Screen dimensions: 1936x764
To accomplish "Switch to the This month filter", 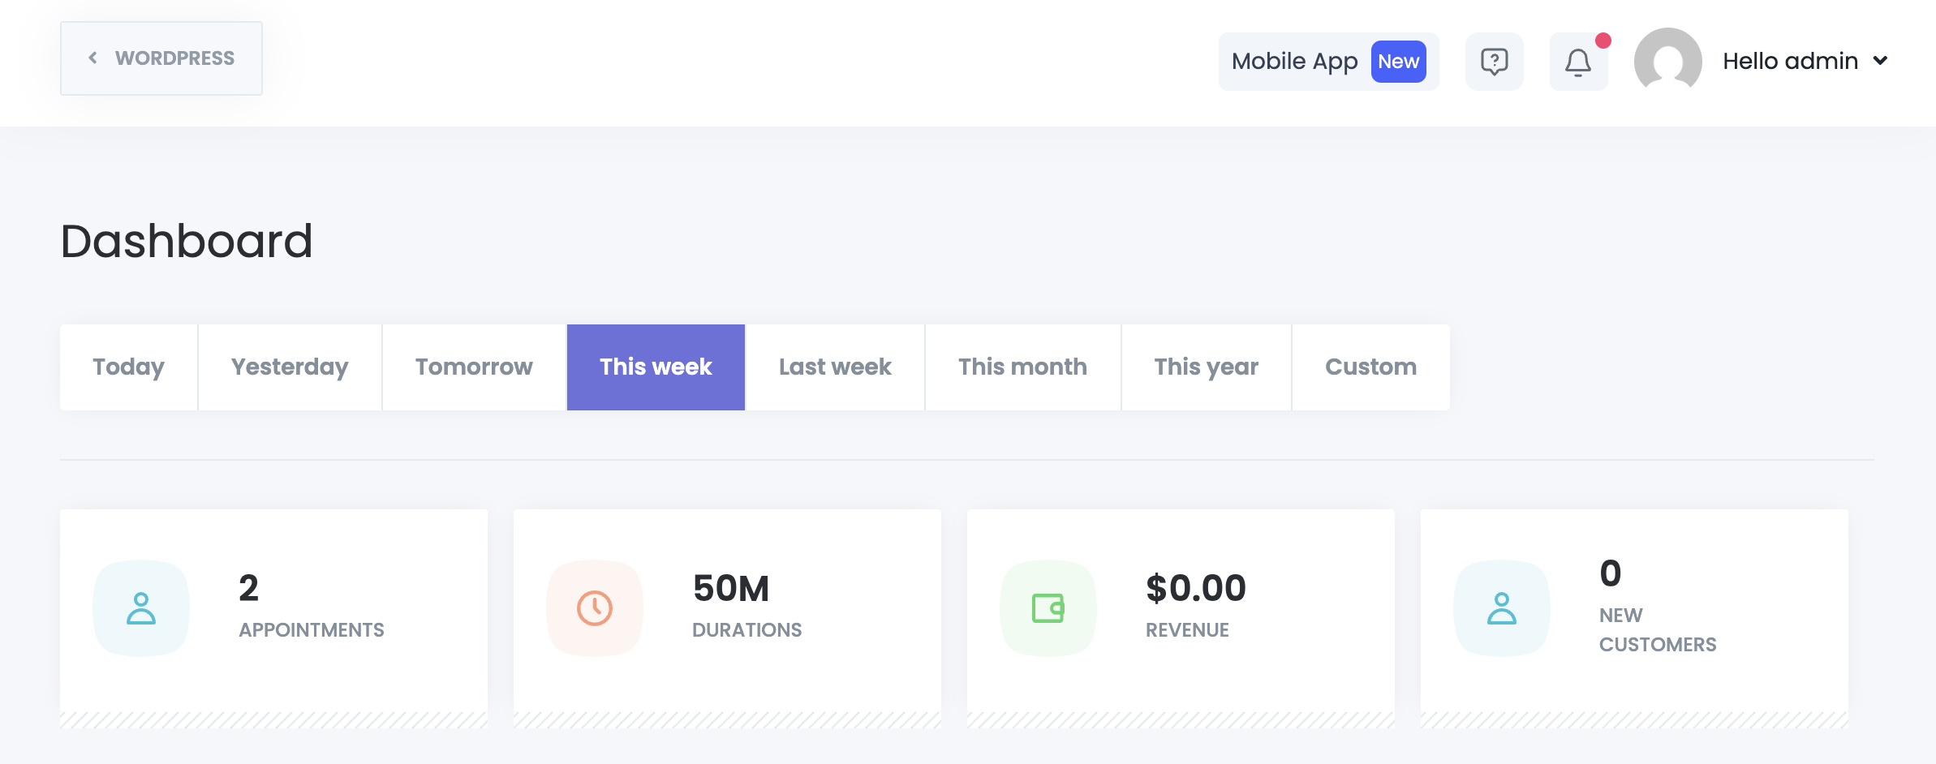I will coord(1022,367).
